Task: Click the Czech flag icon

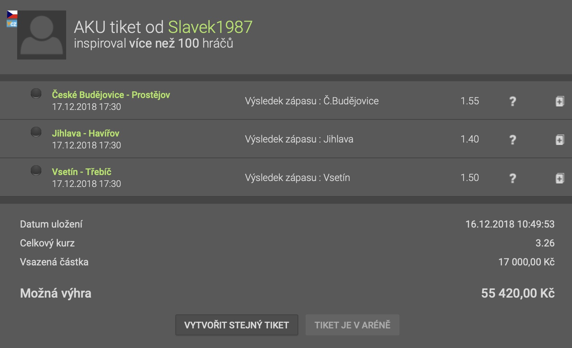Action: tap(12, 14)
